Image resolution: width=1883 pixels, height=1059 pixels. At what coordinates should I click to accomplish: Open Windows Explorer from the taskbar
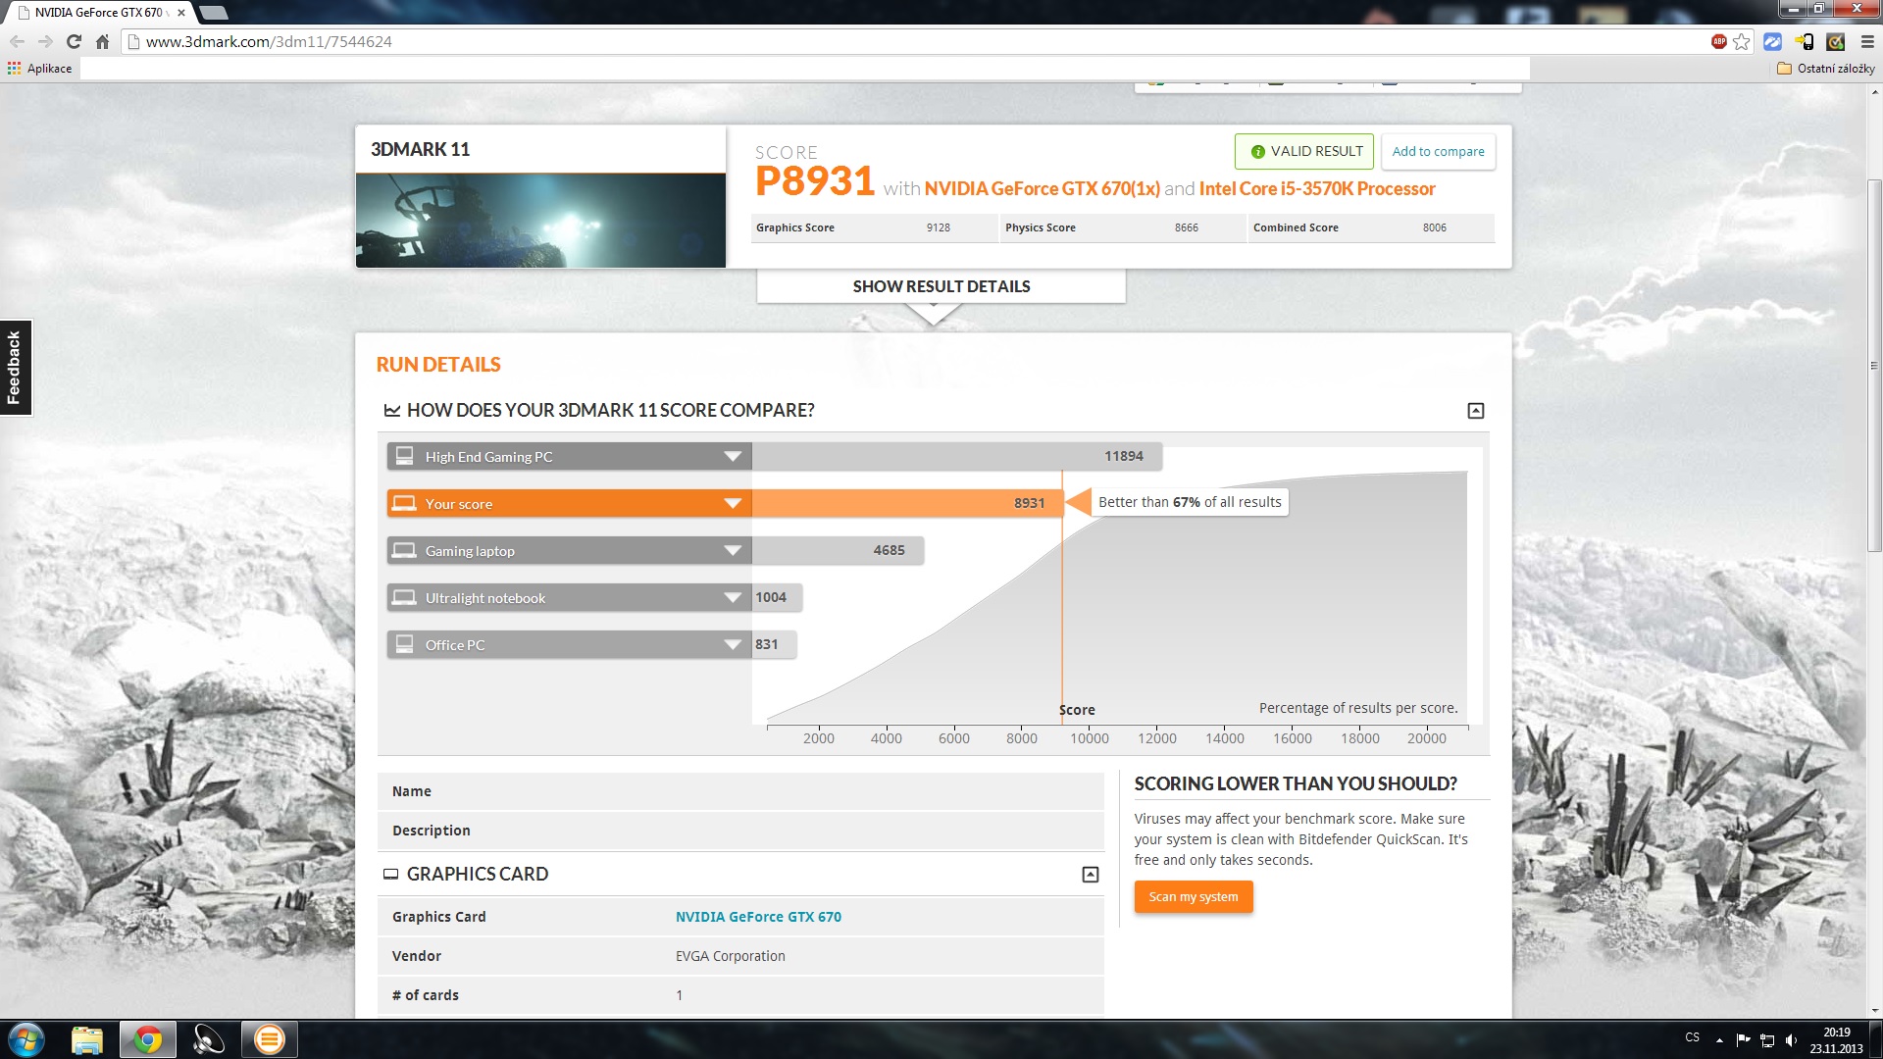point(87,1039)
